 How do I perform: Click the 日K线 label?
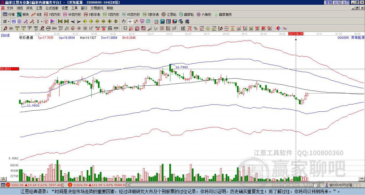5,35
